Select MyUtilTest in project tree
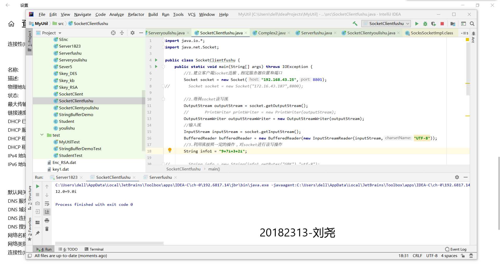This screenshot has height=268, width=500. tap(69, 142)
